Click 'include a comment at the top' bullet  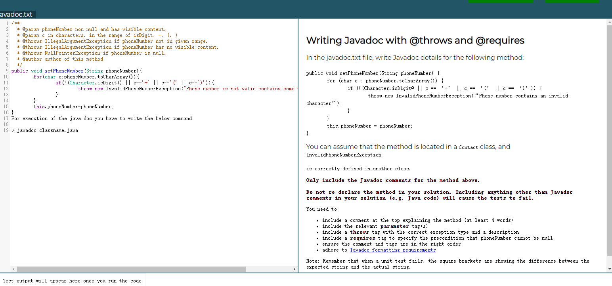pyautogui.click(x=417, y=220)
